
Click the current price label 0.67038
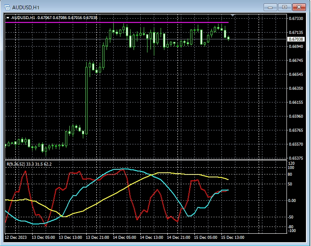296,39
